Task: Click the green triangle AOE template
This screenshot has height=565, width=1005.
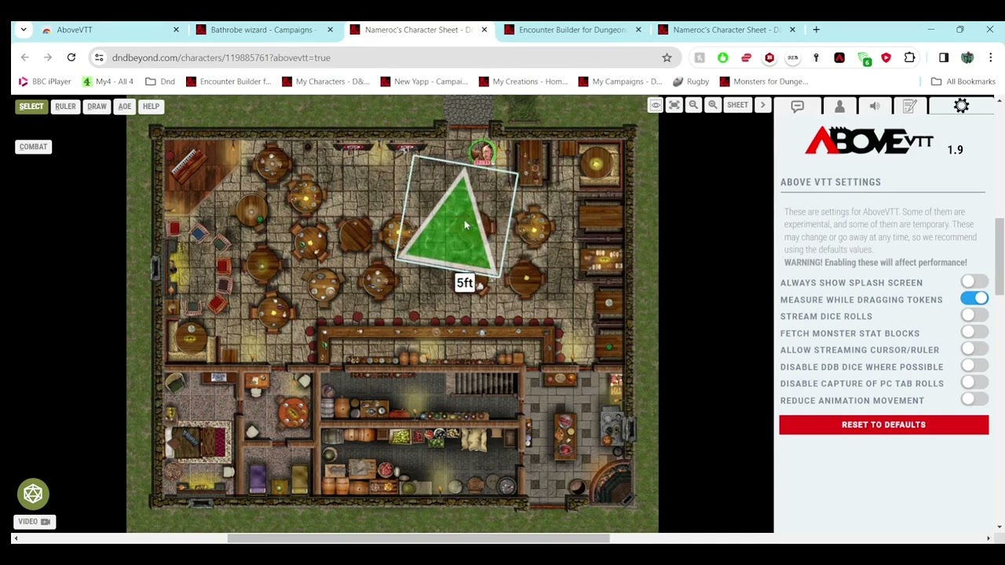Action: click(455, 231)
